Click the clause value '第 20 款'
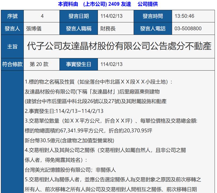Screen dimensions: 217x193 point(39,64)
